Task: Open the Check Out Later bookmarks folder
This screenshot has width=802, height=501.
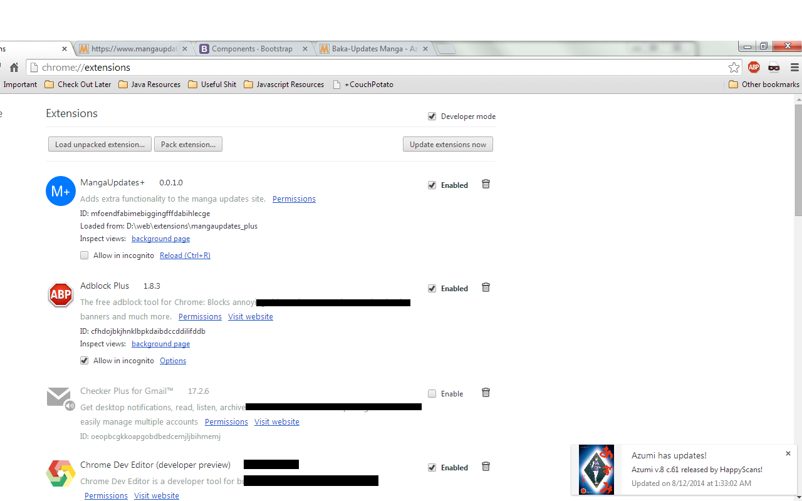Action: pyautogui.click(x=78, y=85)
